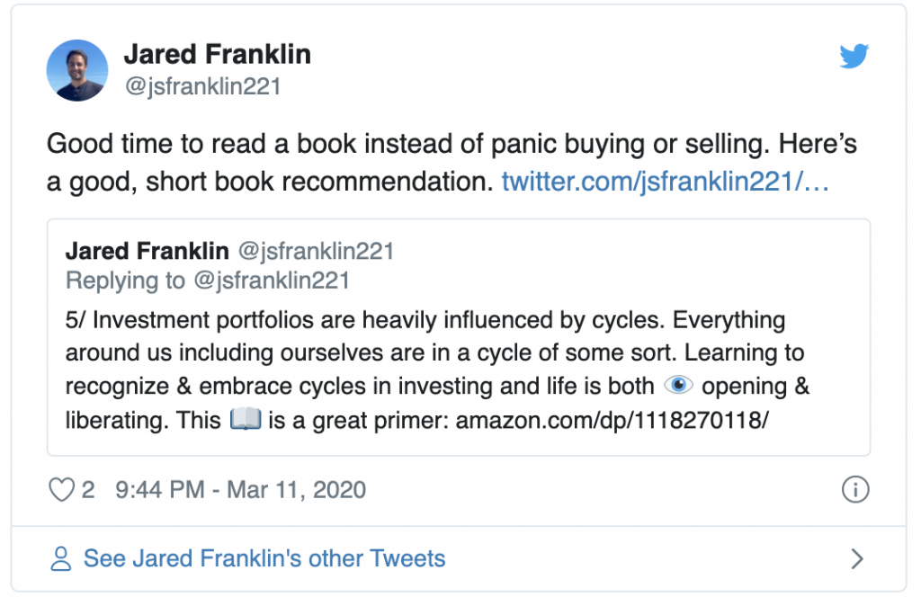Like the tweet with the heart icon
Image resolution: width=921 pixels, height=606 pixels.
click(x=60, y=490)
